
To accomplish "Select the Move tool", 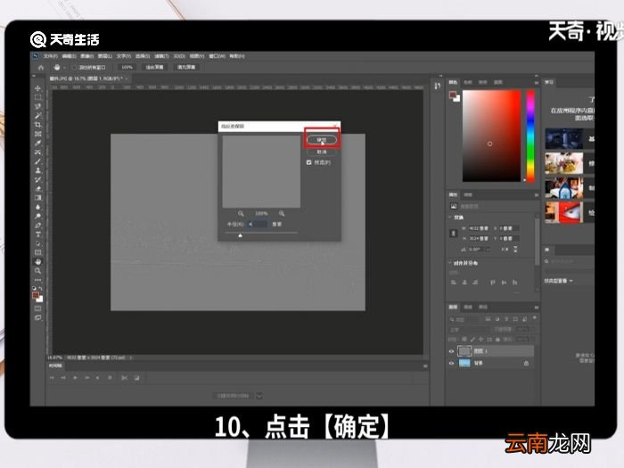I will 37,88.
